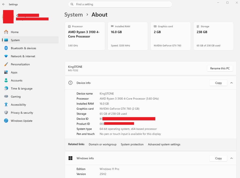Select Personalization in the sidebar
Image resolution: width=240 pixels, height=178 pixels.
point(30,64)
